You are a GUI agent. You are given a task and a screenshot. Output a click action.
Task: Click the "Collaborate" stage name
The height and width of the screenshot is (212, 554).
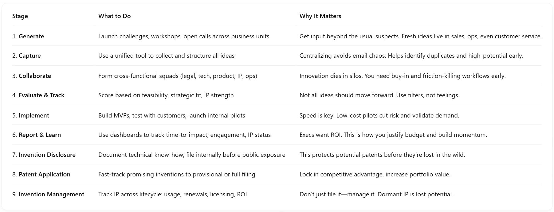[x=35, y=76]
